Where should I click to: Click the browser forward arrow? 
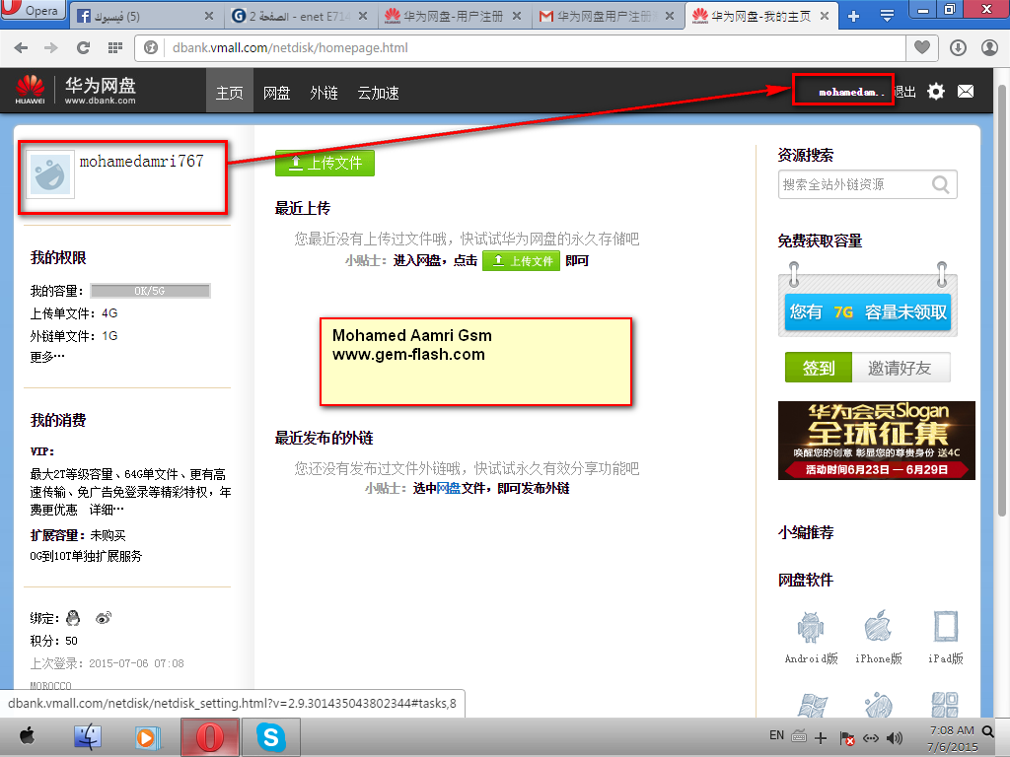(51, 47)
